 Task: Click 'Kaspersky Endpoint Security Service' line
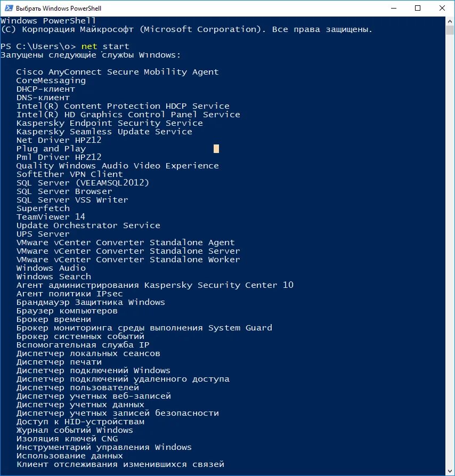click(x=110, y=123)
